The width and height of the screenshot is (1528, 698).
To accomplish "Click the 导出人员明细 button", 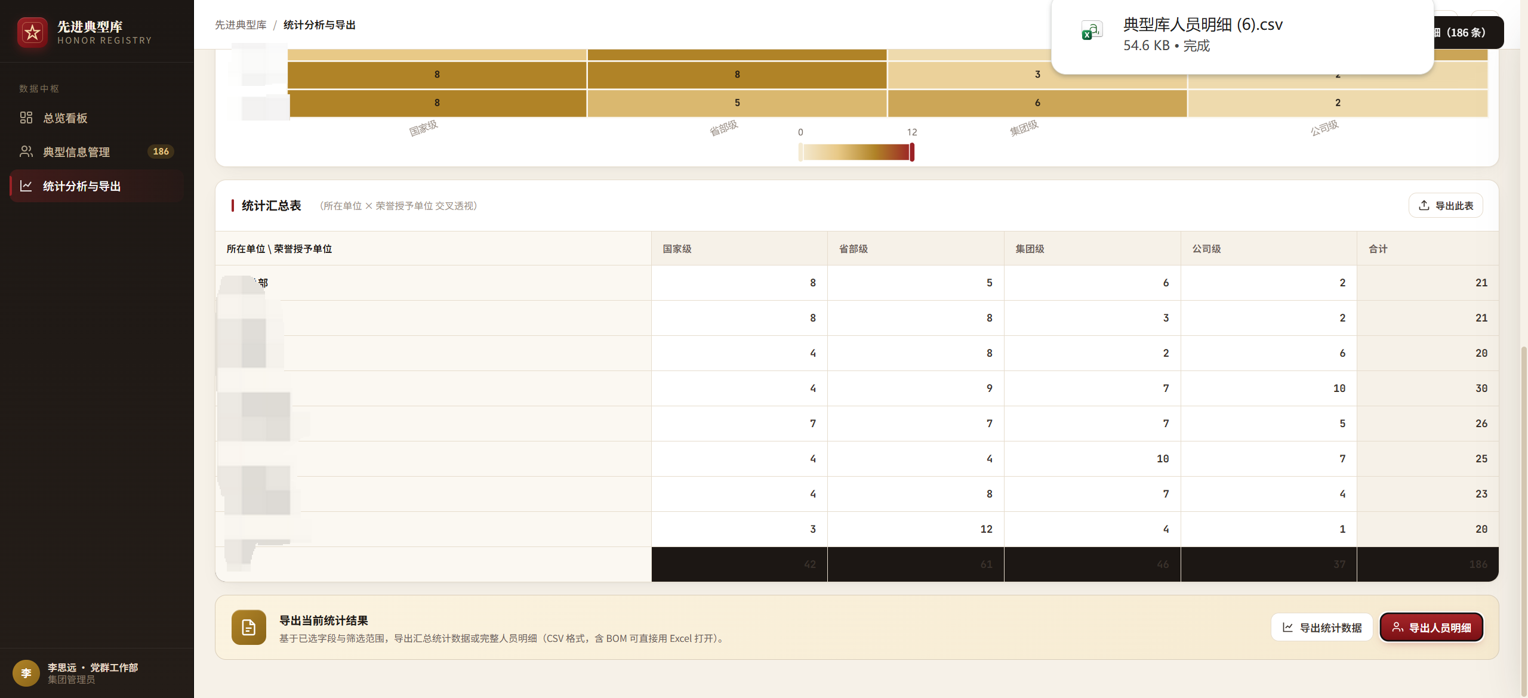I will pyautogui.click(x=1431, y=628).
